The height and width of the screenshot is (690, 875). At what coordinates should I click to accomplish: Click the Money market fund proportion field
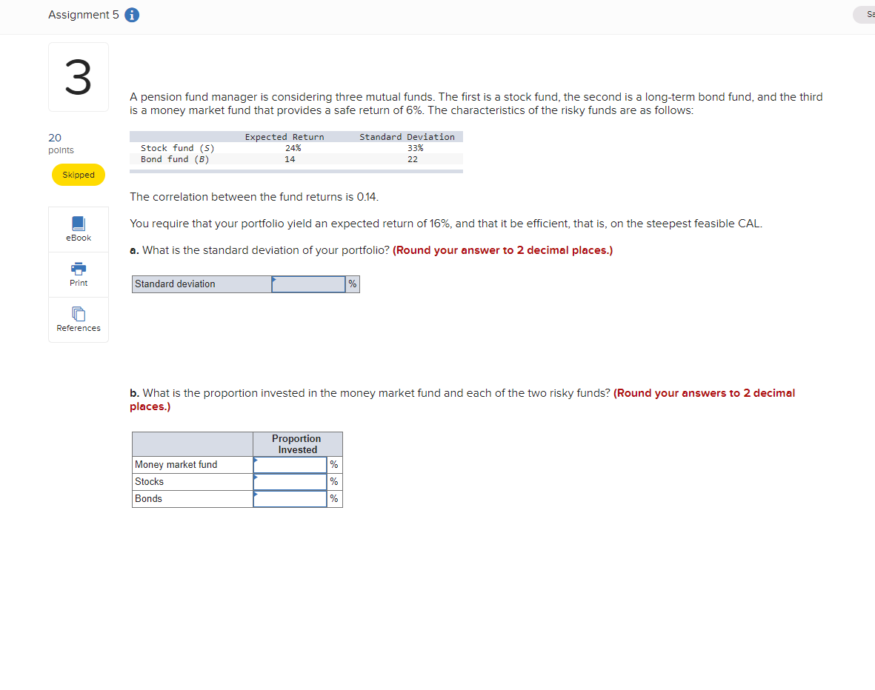[x=290, y=465]
